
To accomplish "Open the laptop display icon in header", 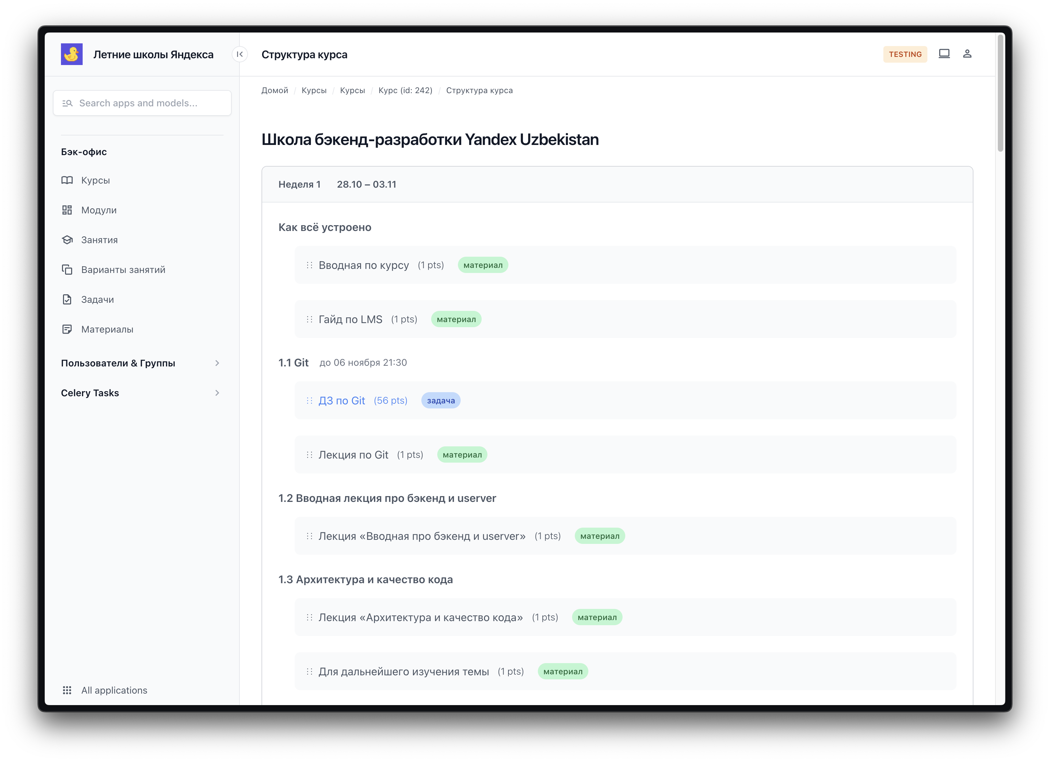I will click(x=944, y=54).
